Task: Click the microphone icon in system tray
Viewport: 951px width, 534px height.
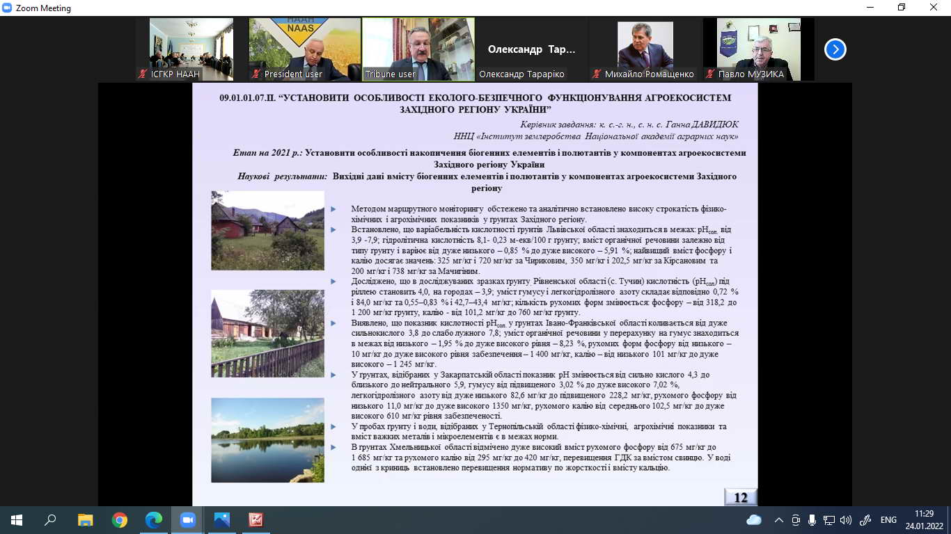Action: (812, 519)
